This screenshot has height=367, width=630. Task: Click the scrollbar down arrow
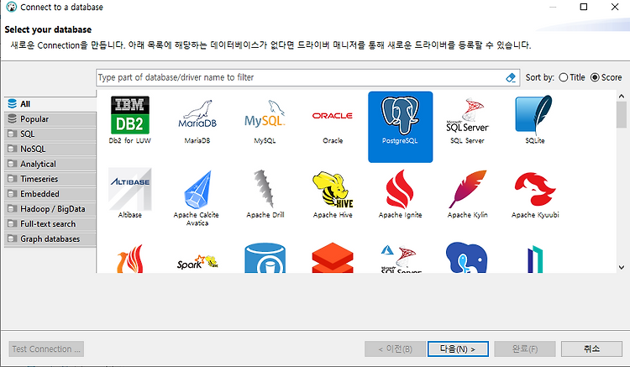[x=621, y=267]
